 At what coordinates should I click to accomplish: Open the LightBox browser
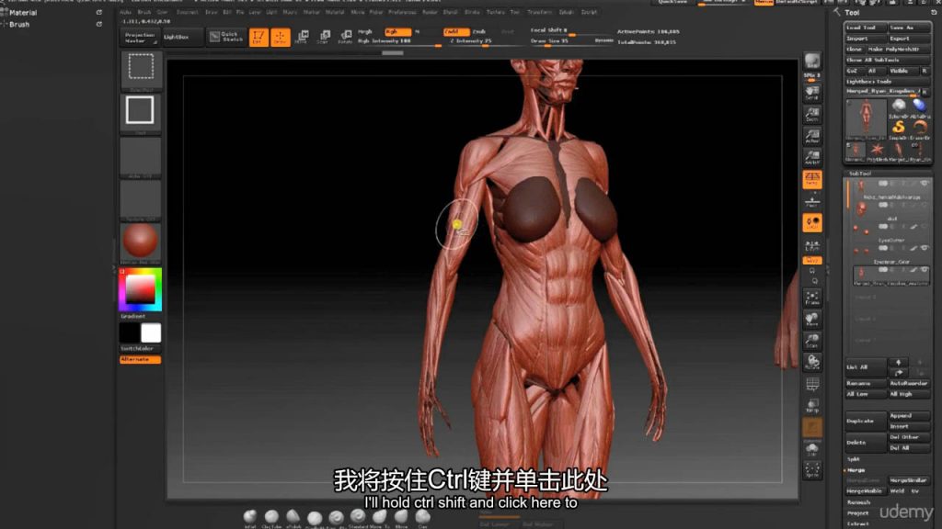pyautogui.click(x=182, y=37)
